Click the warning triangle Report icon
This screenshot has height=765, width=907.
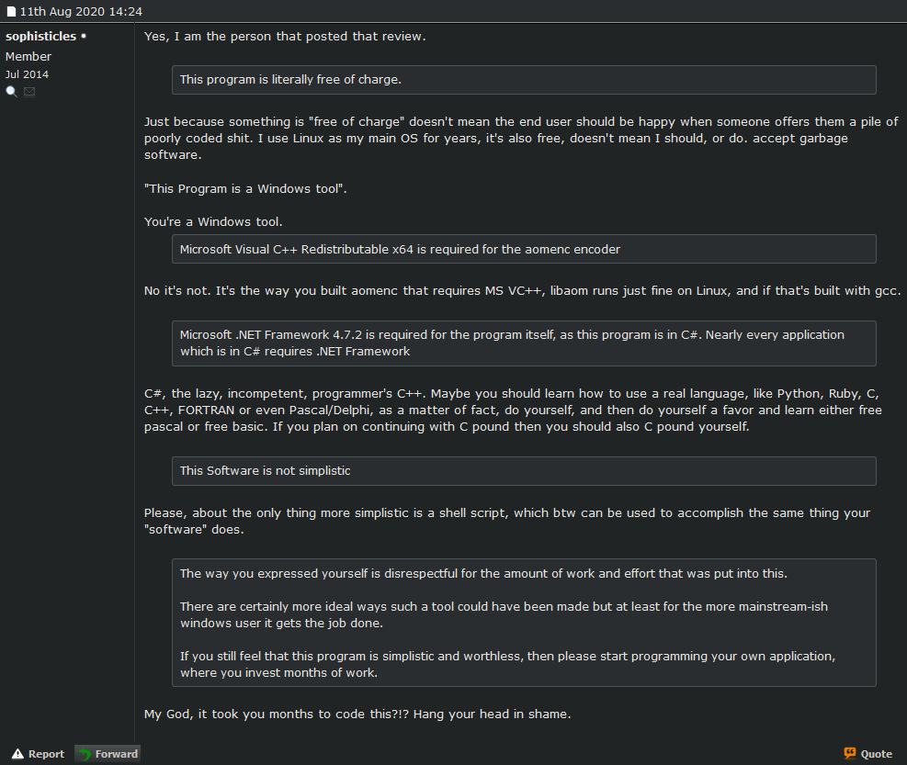pos(17,754)
